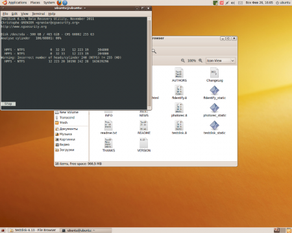Click the green tray icon in top panel
This screenshot has width=292, height=233.
pyautogui.click(x=215, y=3)
